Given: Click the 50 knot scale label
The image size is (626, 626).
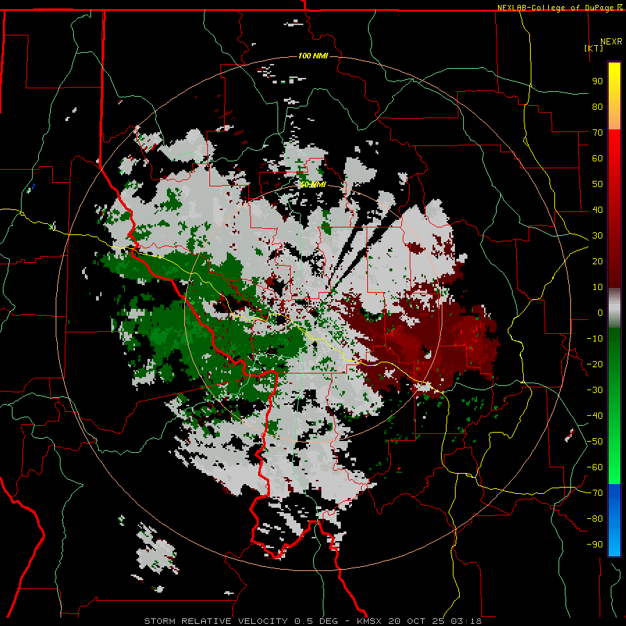Looking at the screenshot, I should click(x=597, y=184).
